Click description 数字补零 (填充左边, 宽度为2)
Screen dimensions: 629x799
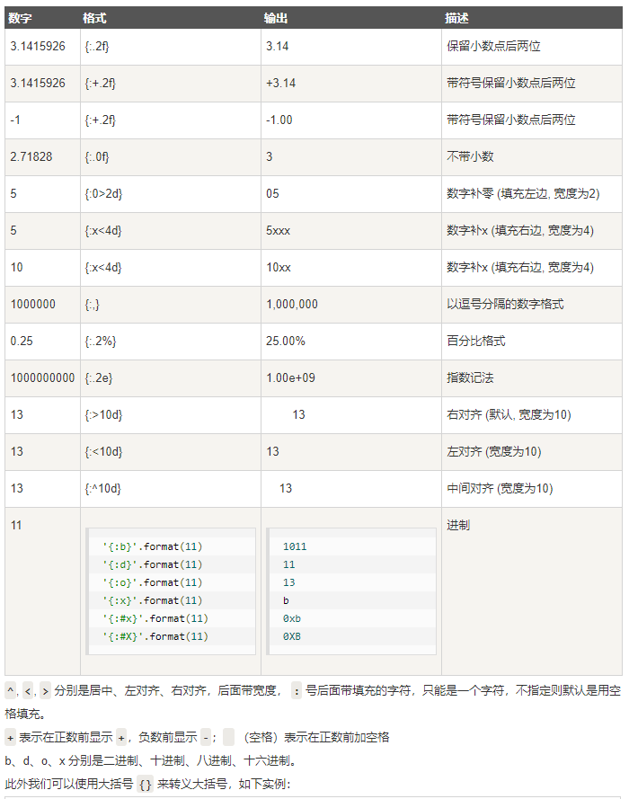pos(523,193)
